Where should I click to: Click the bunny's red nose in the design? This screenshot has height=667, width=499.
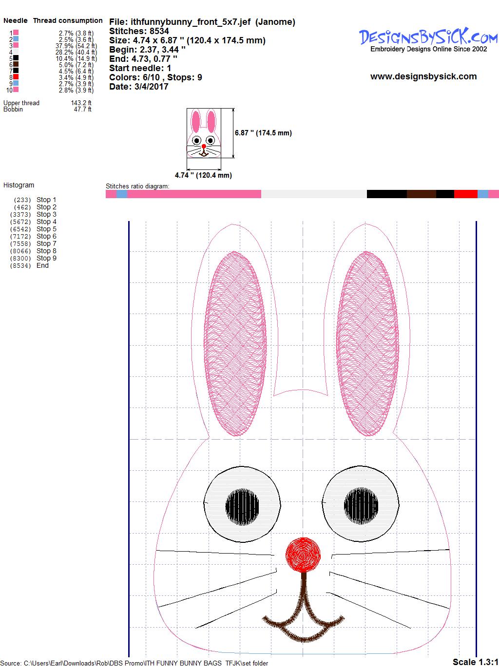[303, 554]
